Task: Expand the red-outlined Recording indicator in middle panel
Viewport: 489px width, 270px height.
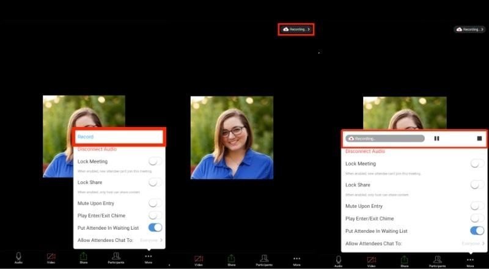Action: click(x=296, y=29)
